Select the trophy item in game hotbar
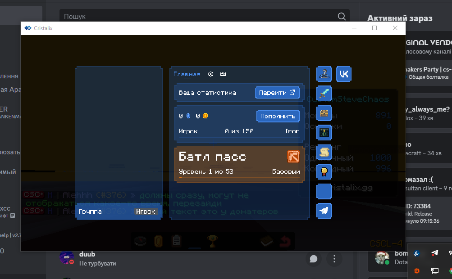Viewport: 452px width, 279px height. pos(212,241)
